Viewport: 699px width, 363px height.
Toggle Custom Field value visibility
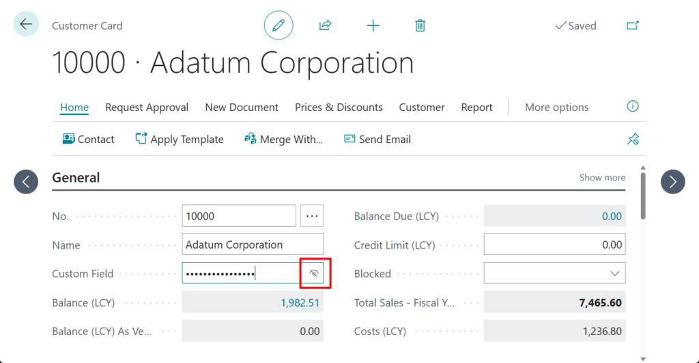pyautogui.click(x=314, y=274)
